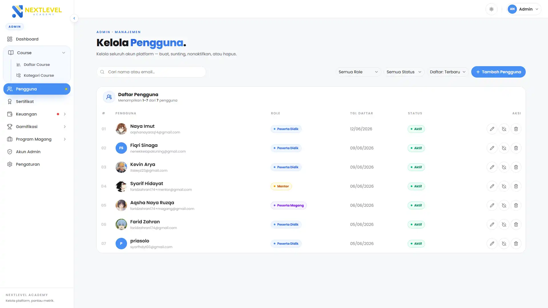The height and width of the screenshot is (308, 548).
Task: Click the Tambah Pengguna button
Action: click(498, 72)
